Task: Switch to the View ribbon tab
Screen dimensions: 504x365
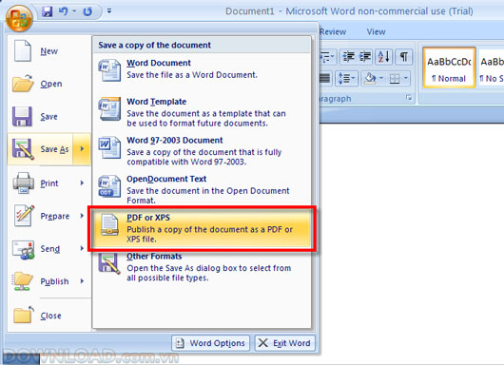Action: [376, 31]
